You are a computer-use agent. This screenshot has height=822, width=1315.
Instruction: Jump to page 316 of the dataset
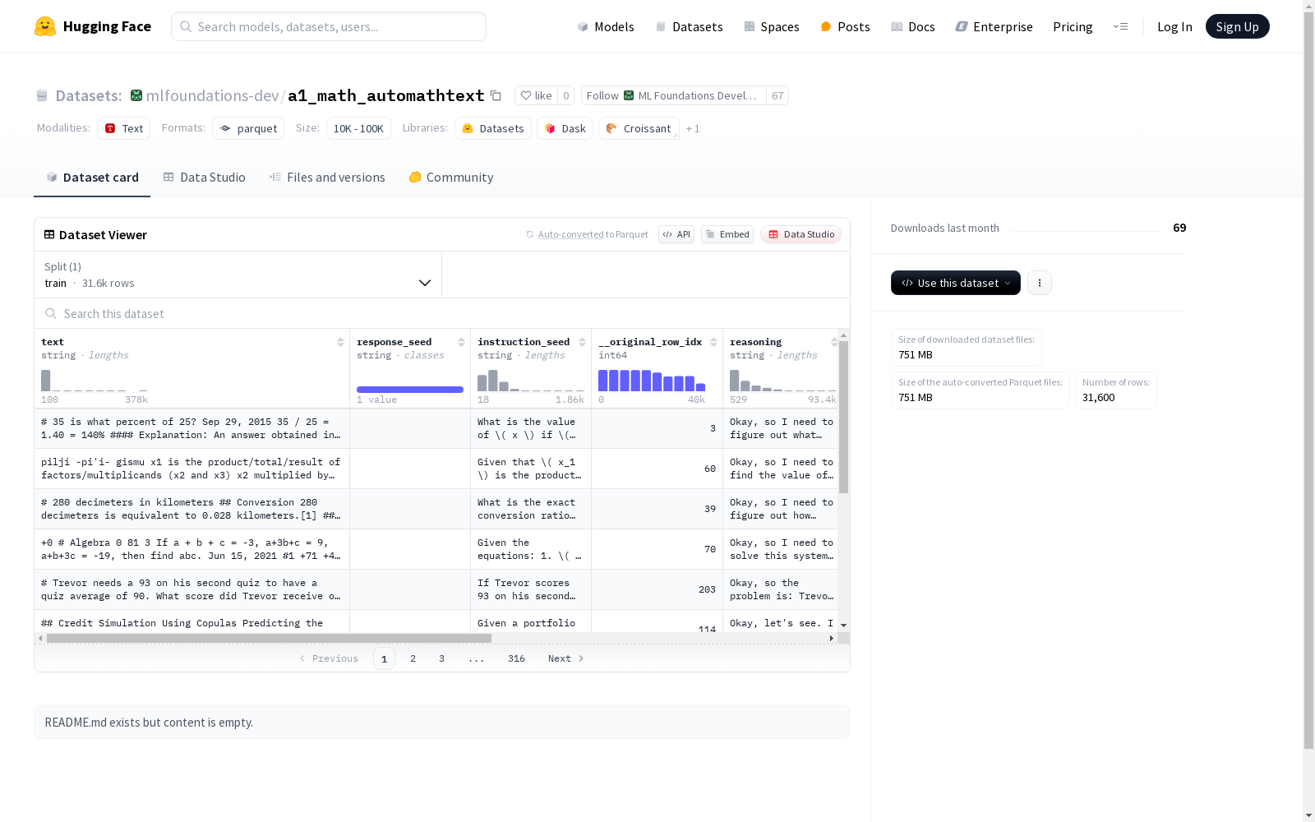(x=516, y=658)
